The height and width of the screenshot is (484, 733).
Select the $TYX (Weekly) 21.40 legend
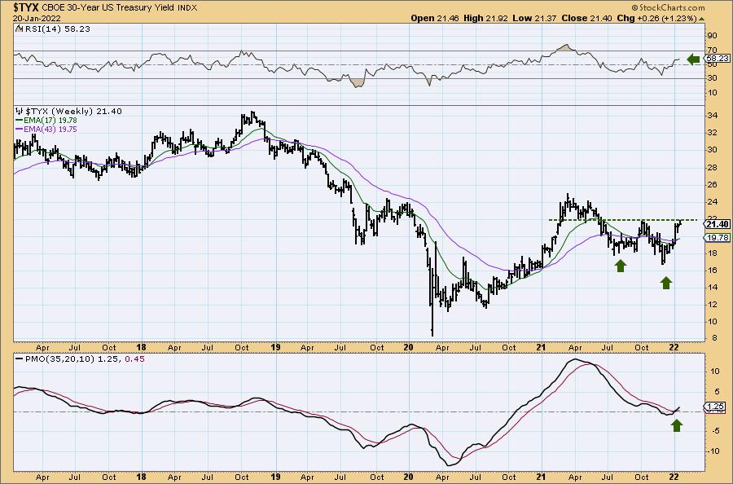(73, 112)
